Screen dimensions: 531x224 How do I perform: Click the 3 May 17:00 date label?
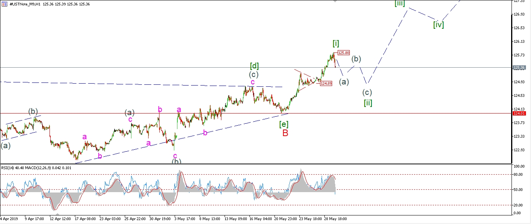(186, 219)
